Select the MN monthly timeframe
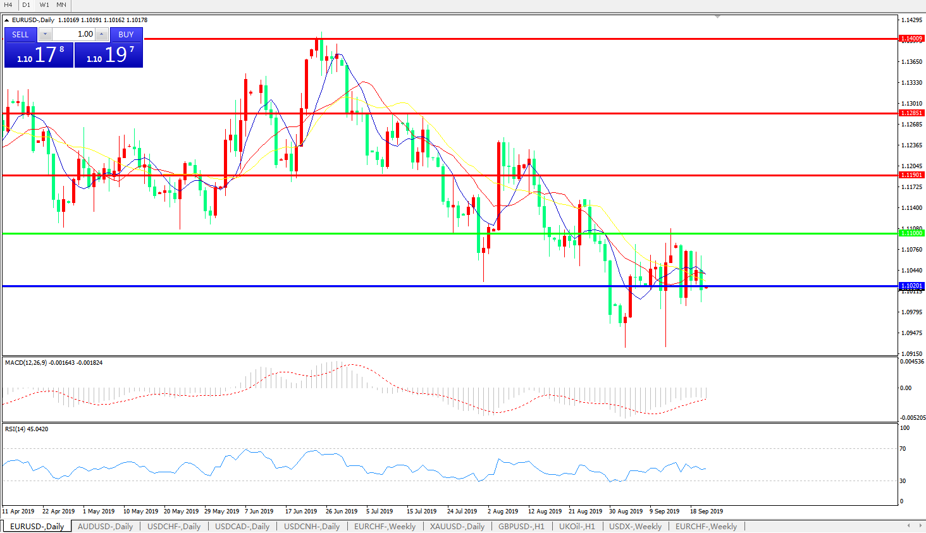Image resolution: width=926 pixels, height=533 pixels. [61, 5]
